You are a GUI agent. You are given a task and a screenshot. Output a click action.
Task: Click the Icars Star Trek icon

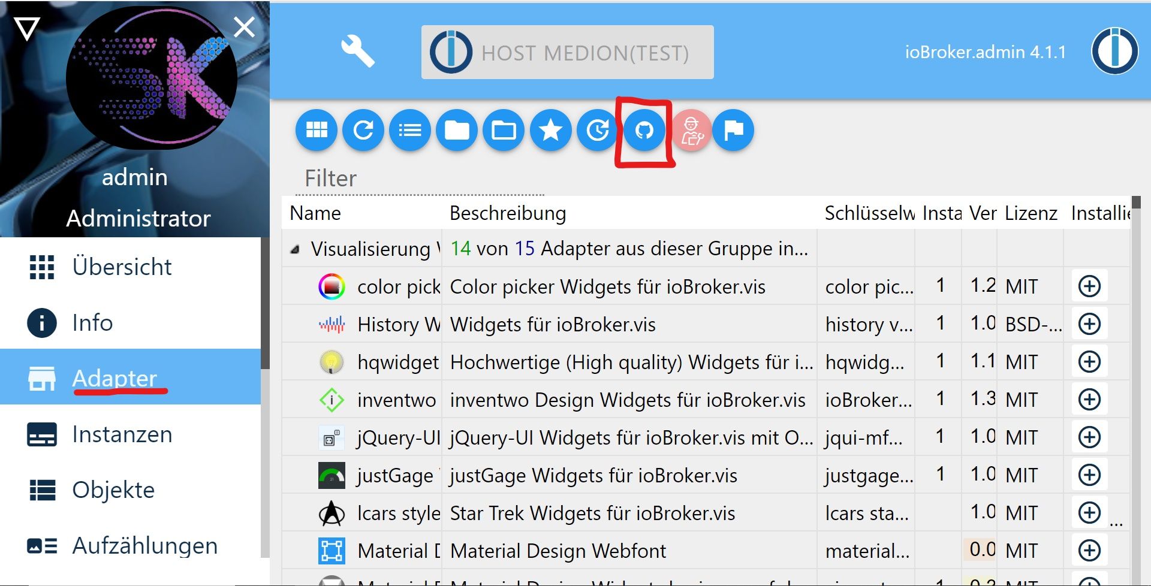coord(332,513)
